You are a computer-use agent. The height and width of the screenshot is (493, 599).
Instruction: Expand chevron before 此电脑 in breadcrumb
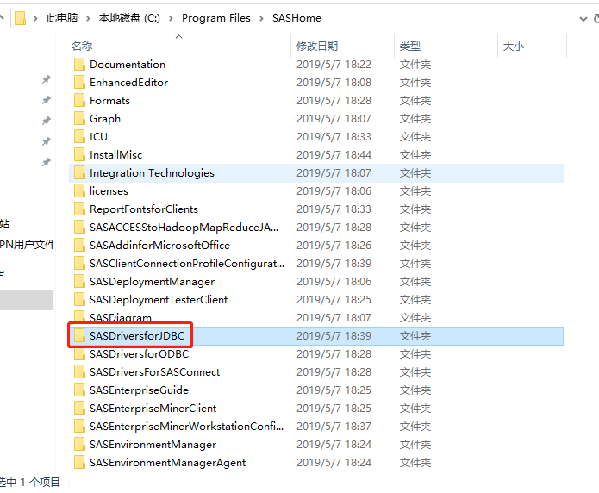tap(35, 18)
